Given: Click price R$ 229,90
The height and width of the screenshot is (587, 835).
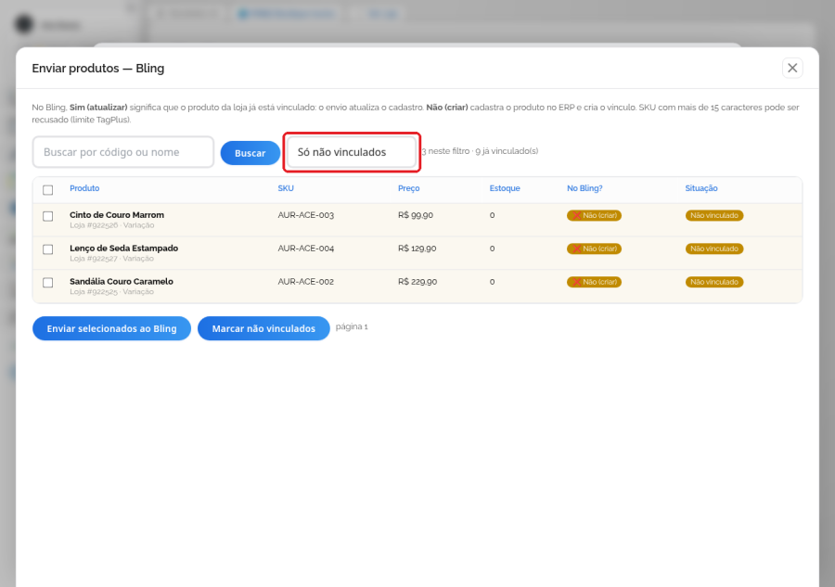Looking at the screenshot, I should (x=417, y=282).
